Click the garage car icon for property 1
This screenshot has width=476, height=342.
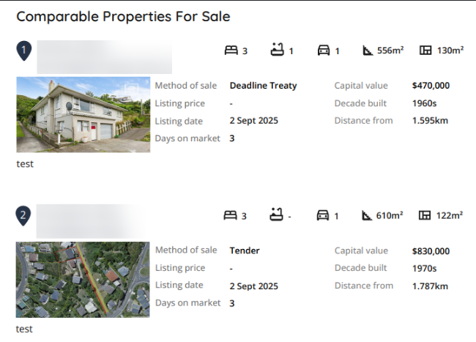tap(323, 51)
